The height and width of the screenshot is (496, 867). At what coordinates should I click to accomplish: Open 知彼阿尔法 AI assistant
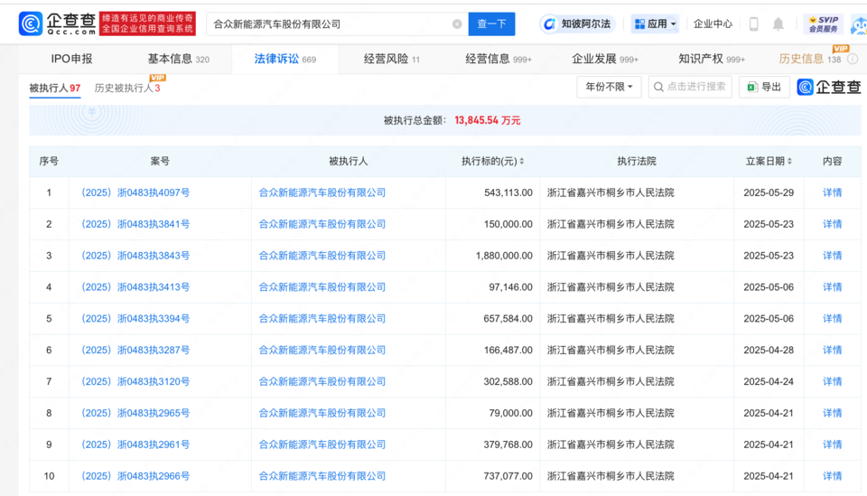577,23
